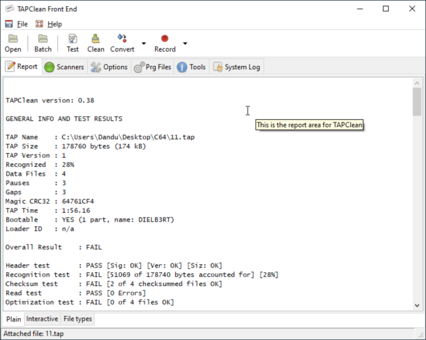Click 'Recognized : 28%' line
The width and height of the screenshot is (426, 340).
[x=40, y=164]
